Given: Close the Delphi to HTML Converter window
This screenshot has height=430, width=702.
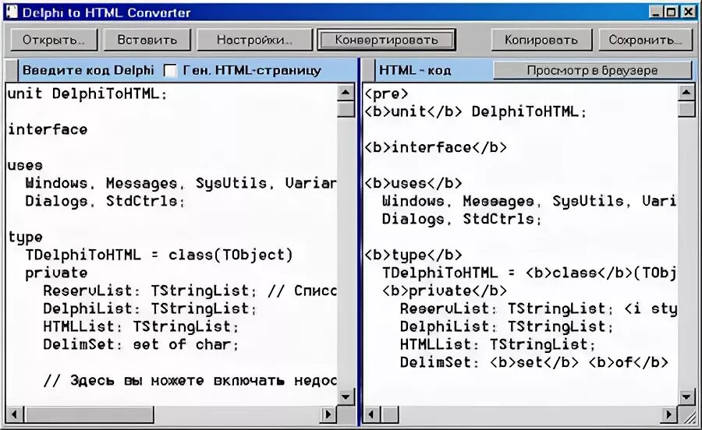Looking at the screenshot, I should 688,12.
